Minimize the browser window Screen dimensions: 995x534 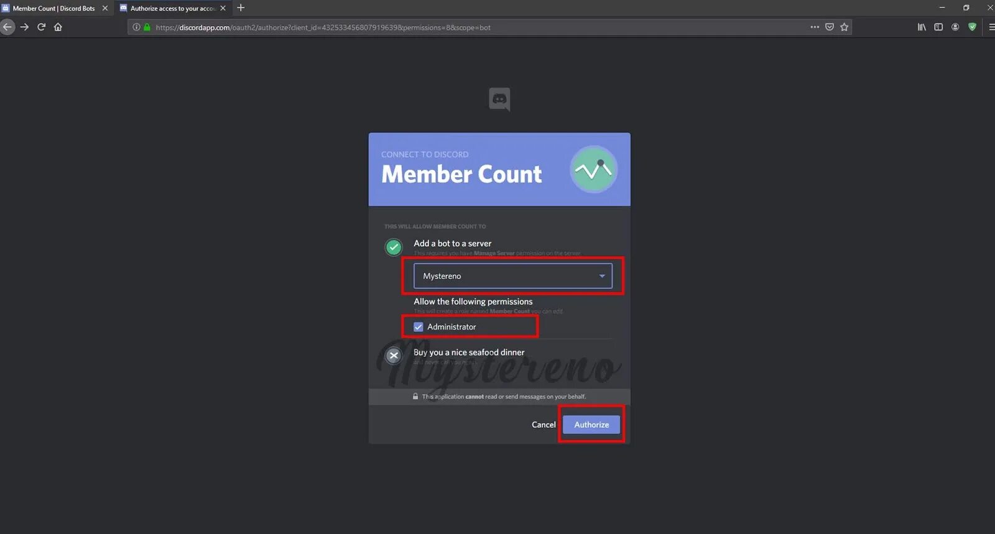click(942, 7)
